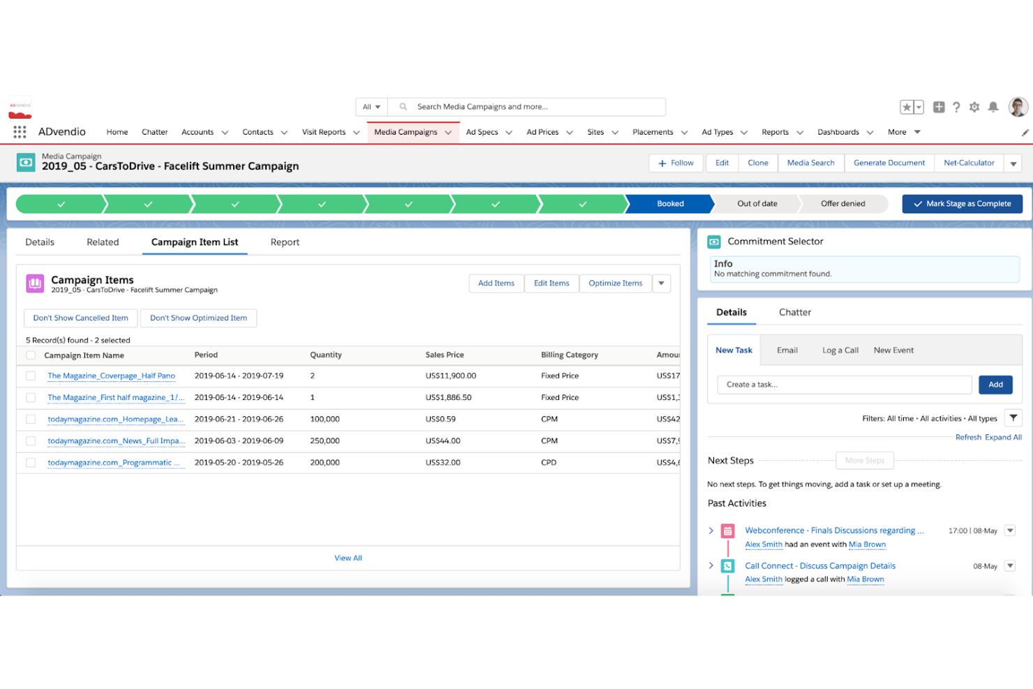Image resolution: width=1033 pixels, height=689 pixels.
Task: Click the ADvendio logo in header
Action: coord(20,109)
